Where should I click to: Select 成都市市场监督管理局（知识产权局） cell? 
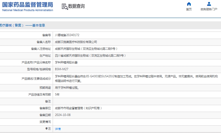(x=78, y=108)
